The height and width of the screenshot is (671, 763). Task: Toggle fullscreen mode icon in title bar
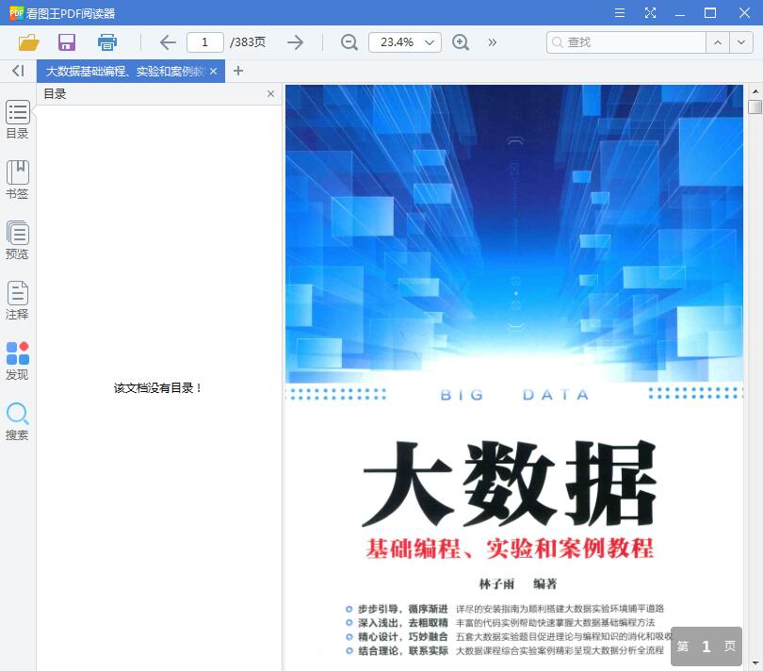(650, 12)
